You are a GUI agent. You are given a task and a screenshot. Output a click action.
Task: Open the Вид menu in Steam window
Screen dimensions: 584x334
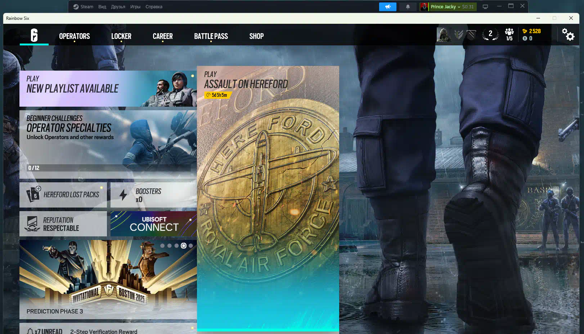(102, 6)
